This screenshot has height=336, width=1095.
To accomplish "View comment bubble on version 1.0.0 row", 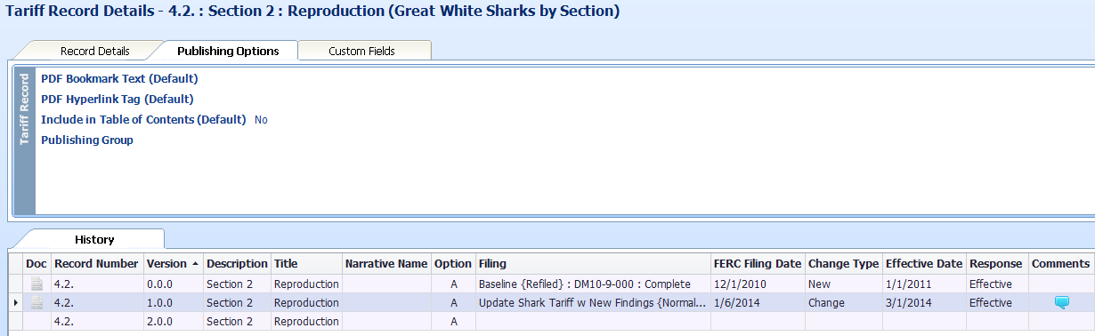I will click(x=1060, y=302).
